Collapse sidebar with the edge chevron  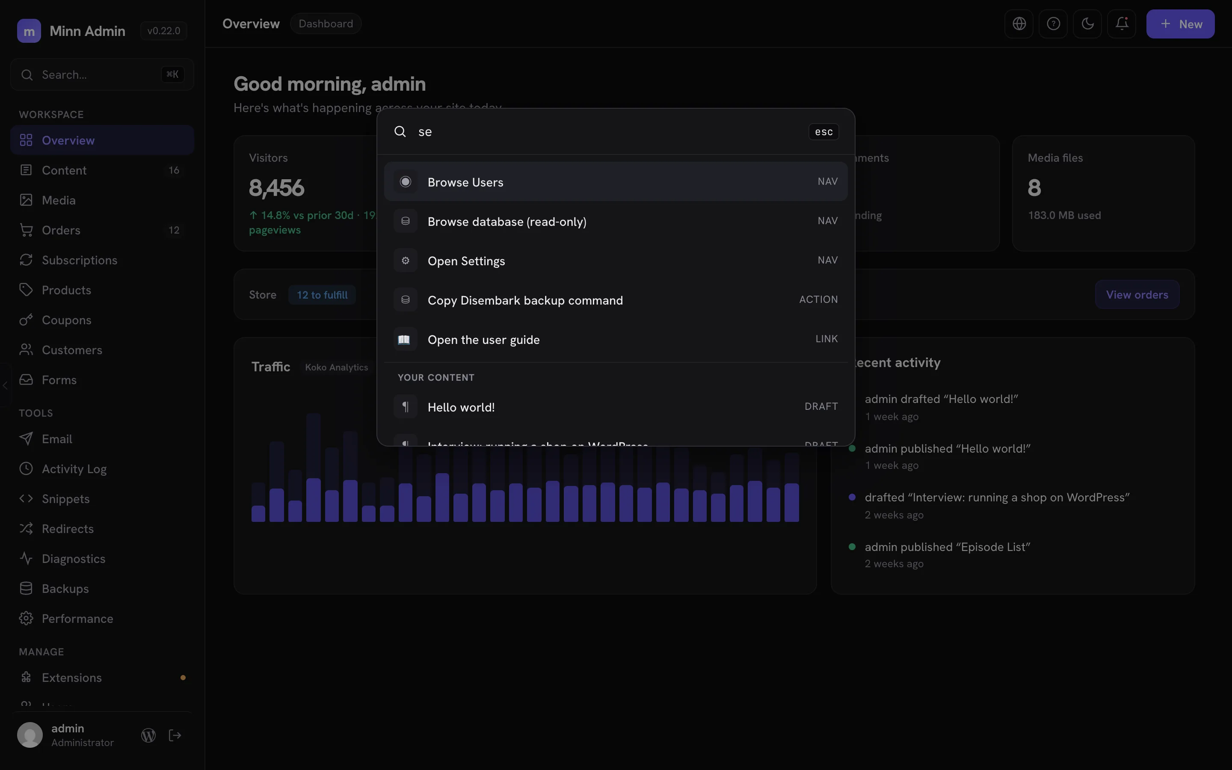(x=5, y=385)
